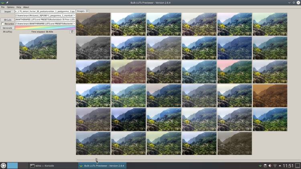Click the Bulk LUTs Previewer taskbar entry
The image size is (301, 169).
pyautogui.click(x=102, y=165)
